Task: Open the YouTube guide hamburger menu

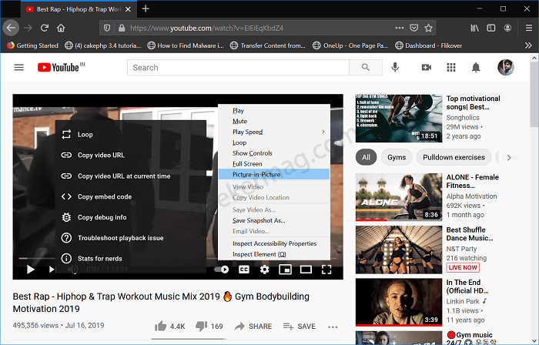Action: 19,67
